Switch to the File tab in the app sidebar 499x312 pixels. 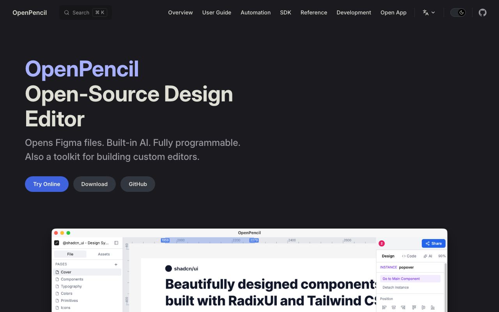(70, 254)
